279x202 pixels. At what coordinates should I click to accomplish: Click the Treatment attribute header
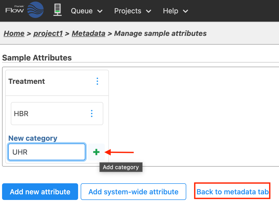tap(27, 82)
